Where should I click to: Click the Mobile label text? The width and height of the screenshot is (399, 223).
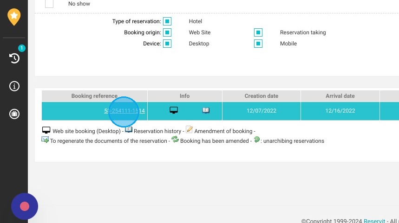click(288, 44)
